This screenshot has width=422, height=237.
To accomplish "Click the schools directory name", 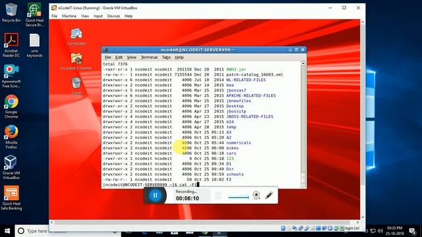I will point(235,174).
